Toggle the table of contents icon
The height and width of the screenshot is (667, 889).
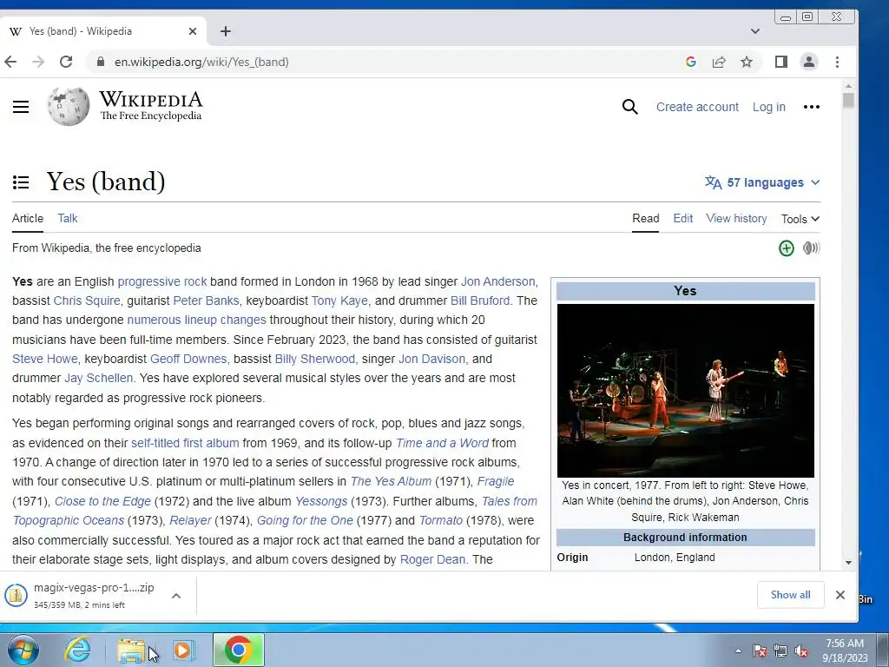tap(21, 182)
